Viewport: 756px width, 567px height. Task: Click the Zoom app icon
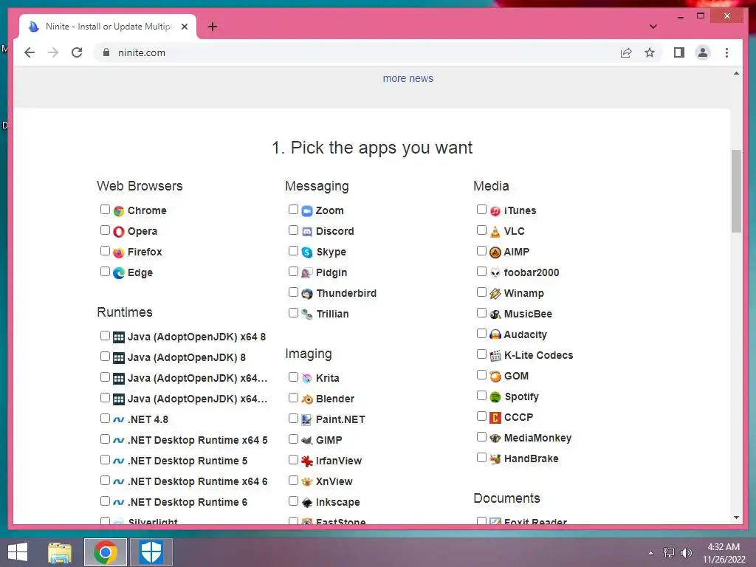(x=307, y=210)
